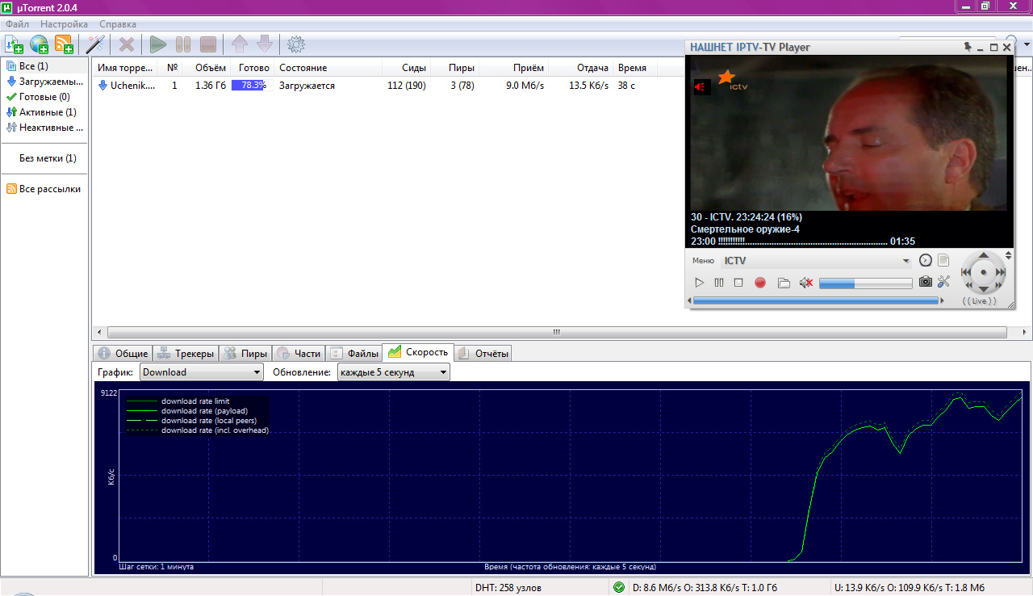
Task: Add RSS feed orange icon
Action: (x=64, y=44)
